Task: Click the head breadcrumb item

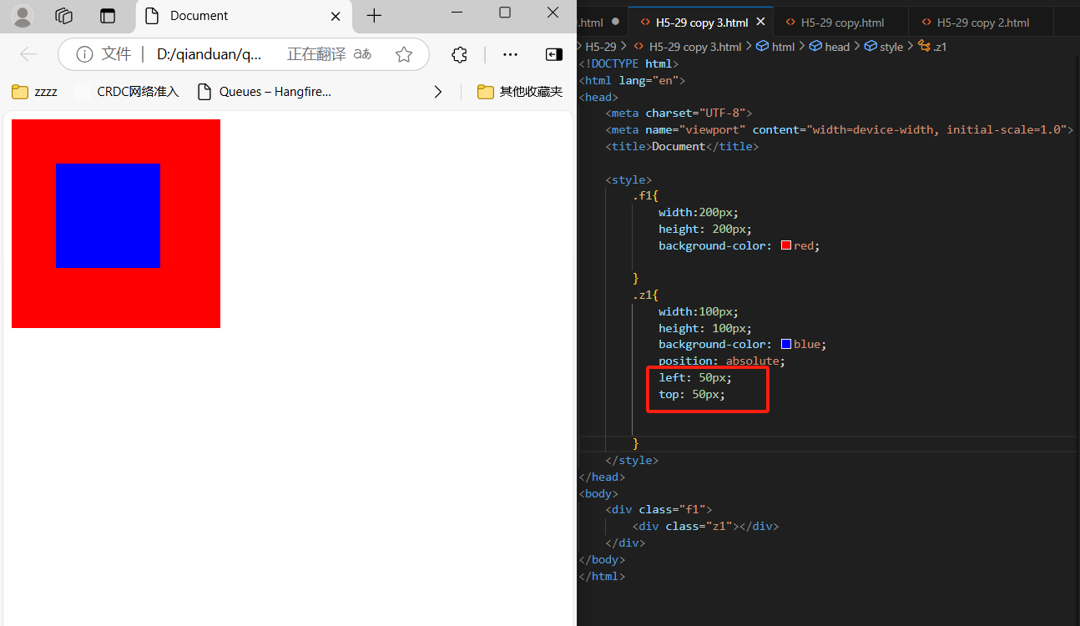Action: point(830,47)
